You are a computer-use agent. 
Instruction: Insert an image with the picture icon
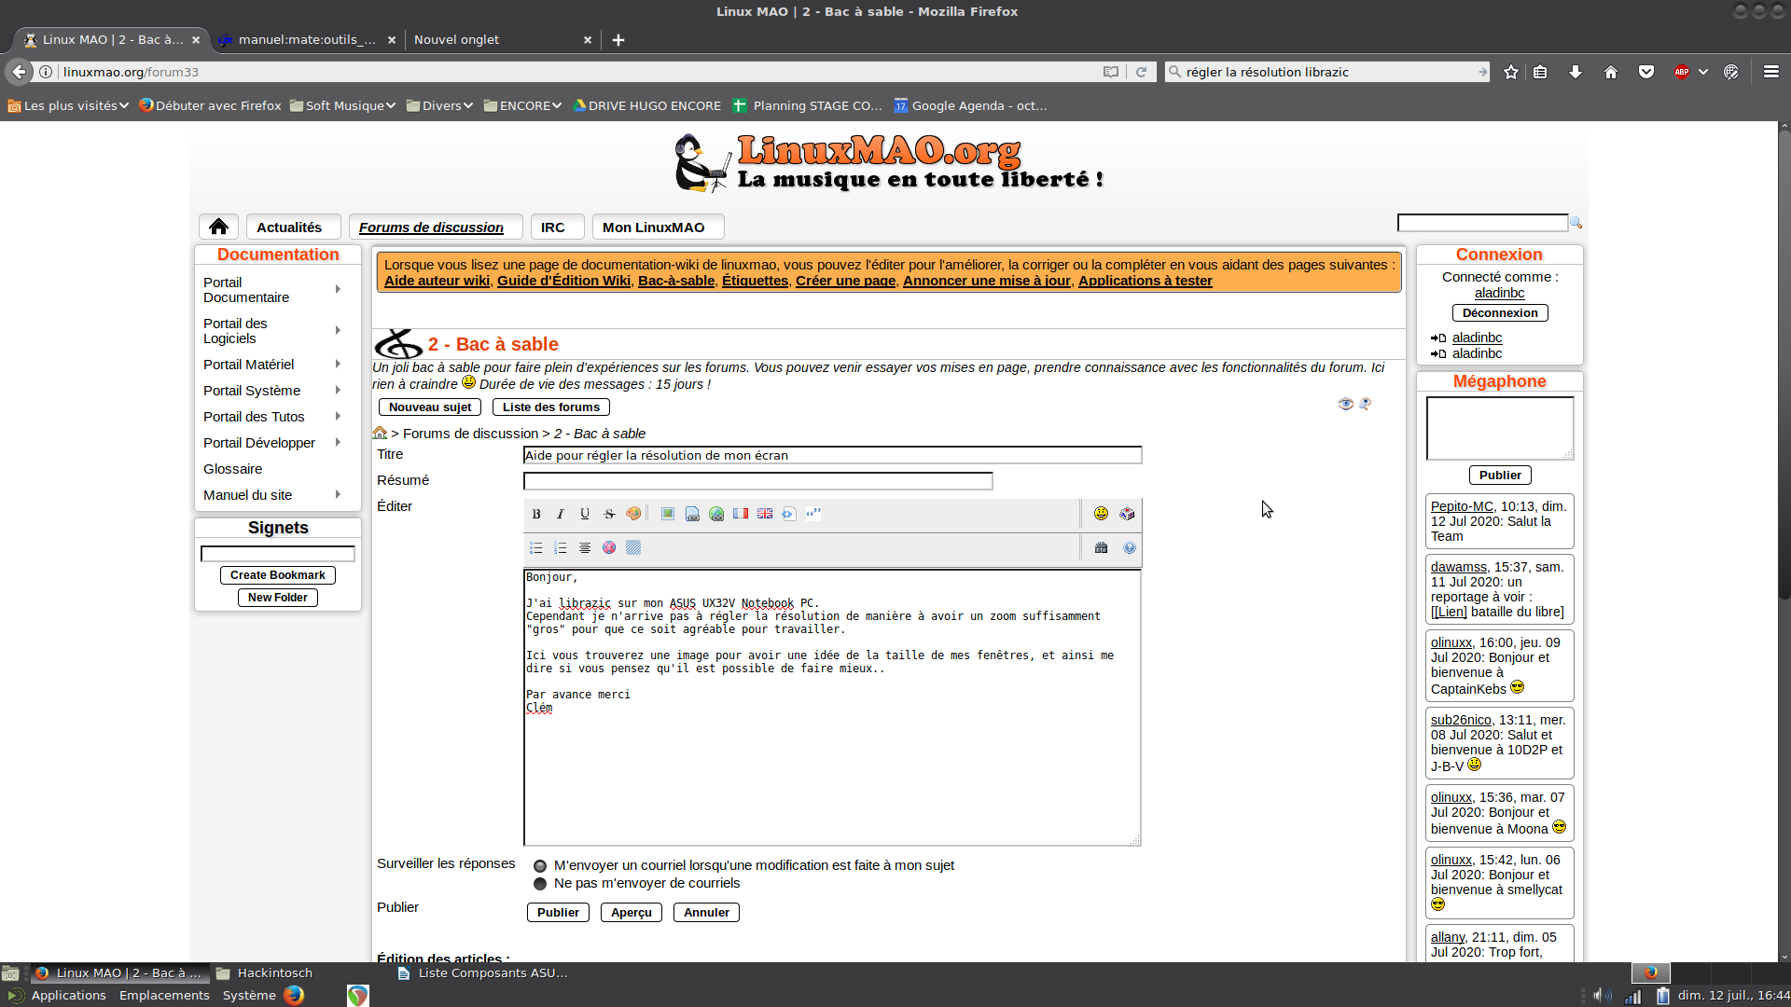668,514
